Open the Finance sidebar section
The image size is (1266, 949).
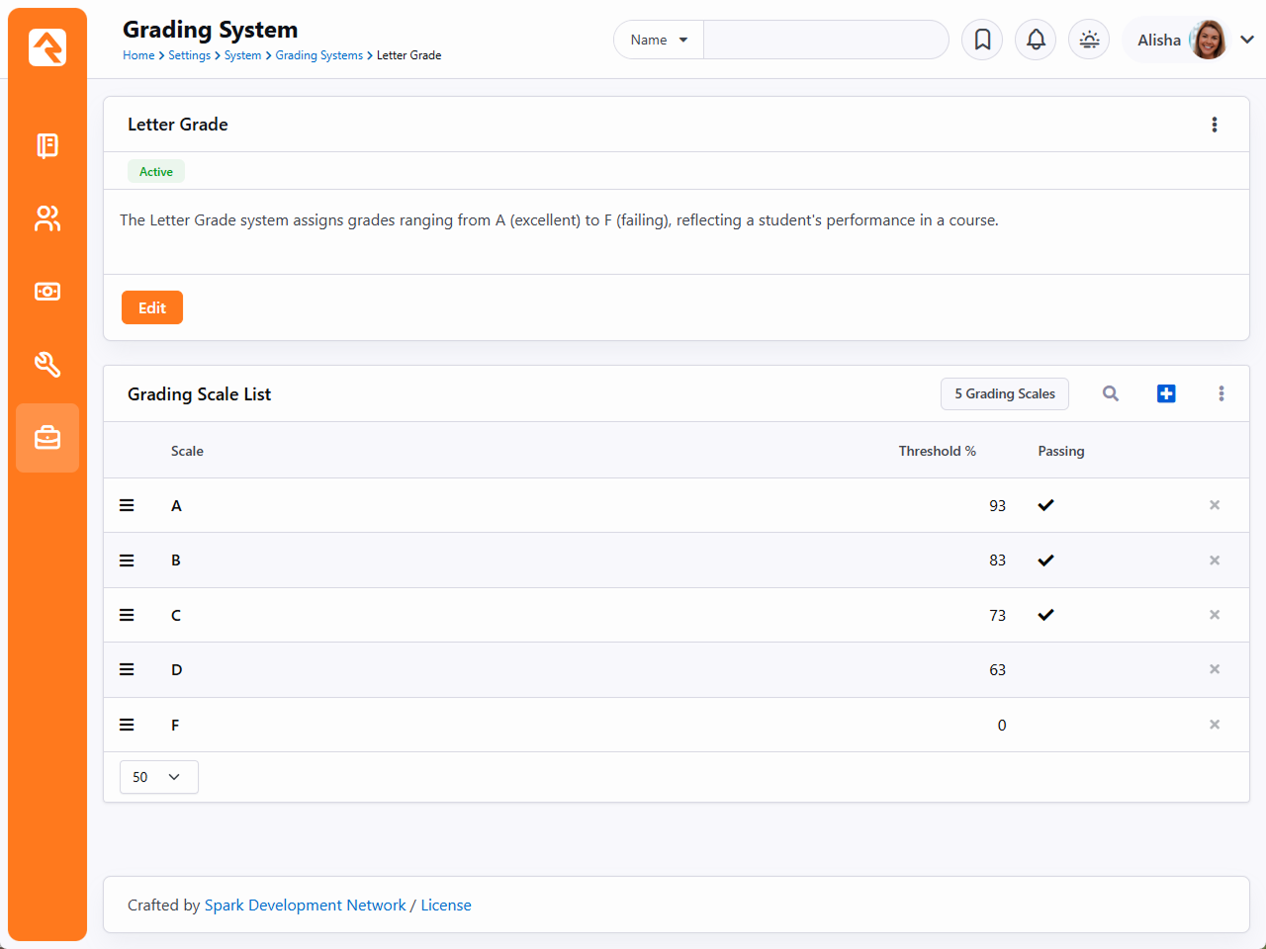click(47, 292)
